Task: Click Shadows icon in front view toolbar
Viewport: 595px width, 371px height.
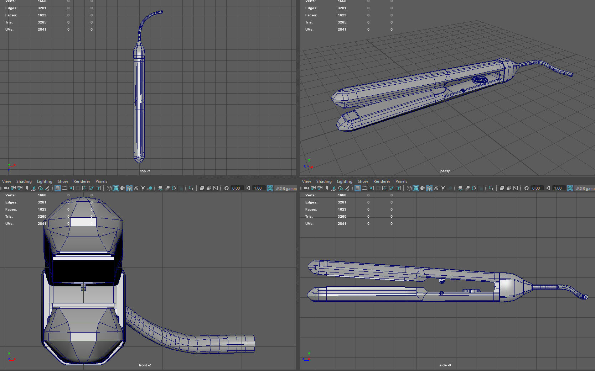Action: (150, 188)
